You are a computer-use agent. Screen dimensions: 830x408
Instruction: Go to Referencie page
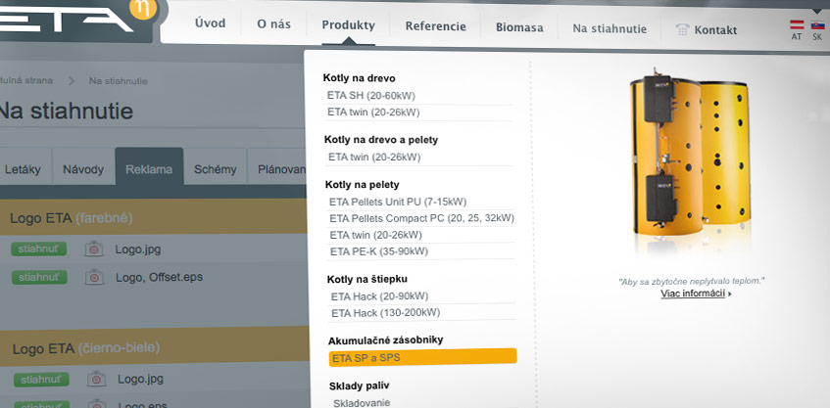point(436,26)
